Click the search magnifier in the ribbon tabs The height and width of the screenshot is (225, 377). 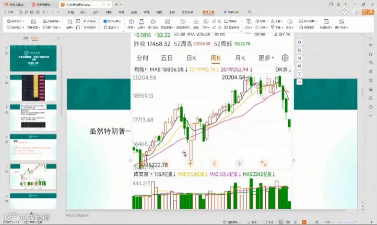pos(250,12)
